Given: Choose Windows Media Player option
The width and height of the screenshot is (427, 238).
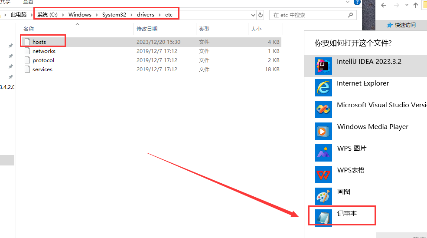Looking at the screenshot, I should [x=366, y=131].
